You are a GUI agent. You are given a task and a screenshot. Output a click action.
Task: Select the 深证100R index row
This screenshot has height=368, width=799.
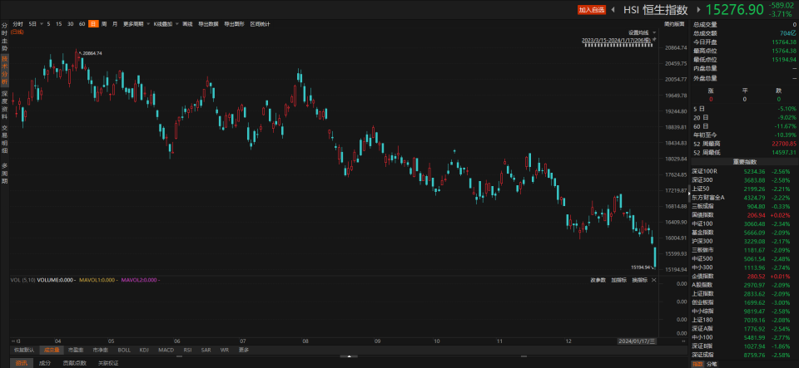tap(744, 172)
